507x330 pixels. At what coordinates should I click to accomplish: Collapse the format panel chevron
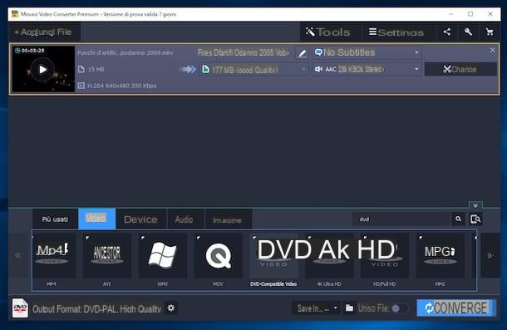475,205
